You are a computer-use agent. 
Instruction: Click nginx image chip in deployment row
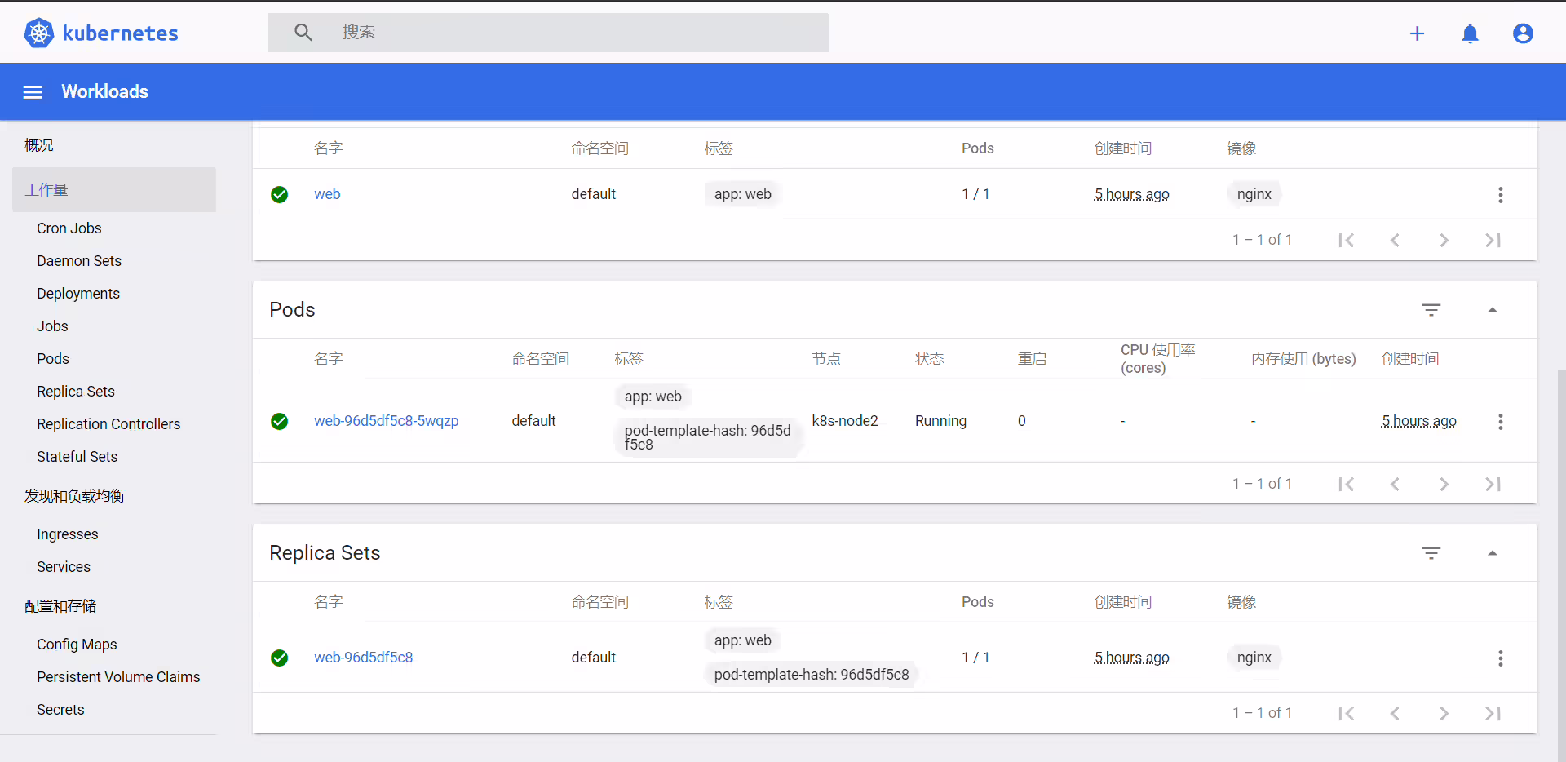1254,194
